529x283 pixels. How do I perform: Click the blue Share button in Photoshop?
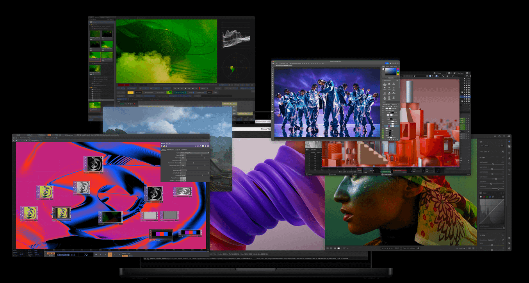tap(387, 63)
